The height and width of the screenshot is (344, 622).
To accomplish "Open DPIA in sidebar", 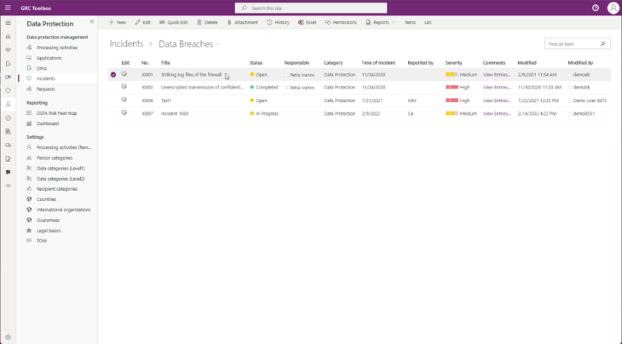I will [41, 69].
